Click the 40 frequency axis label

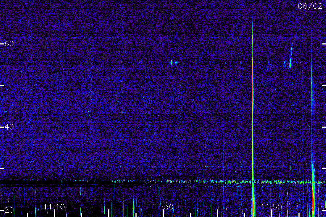coord(9,127)
